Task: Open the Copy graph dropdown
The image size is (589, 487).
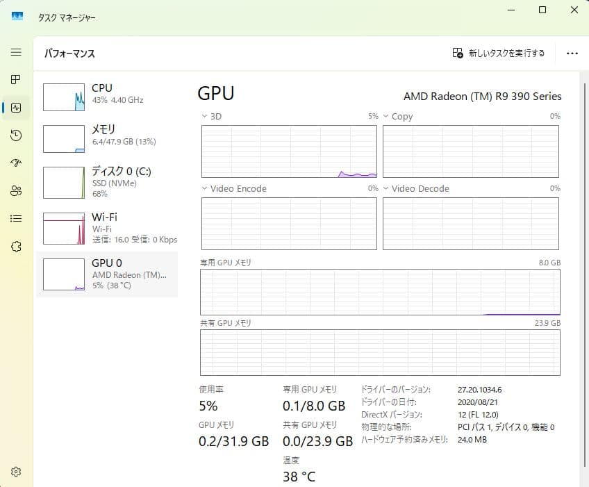Action: click(x=387, y=116)
